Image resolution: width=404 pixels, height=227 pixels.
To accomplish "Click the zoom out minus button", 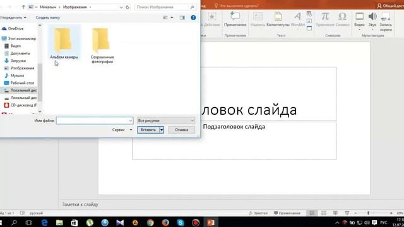I will click(x=355, y=213).
